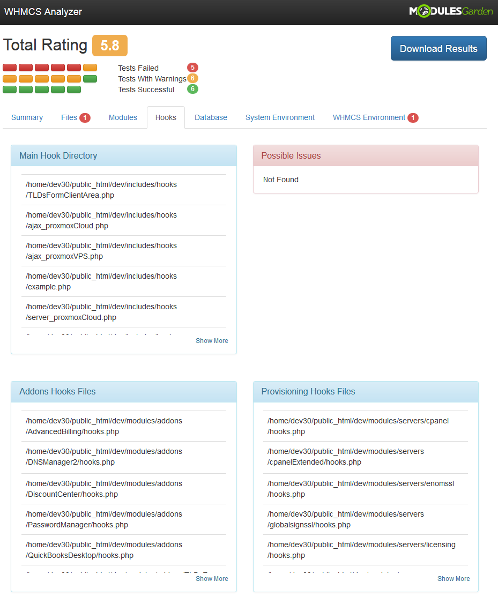This screenshot has height=604, width=498.
Task: Click the red 1 badge on WHMCS Environment tab
Action: click(x=413, y=118)
